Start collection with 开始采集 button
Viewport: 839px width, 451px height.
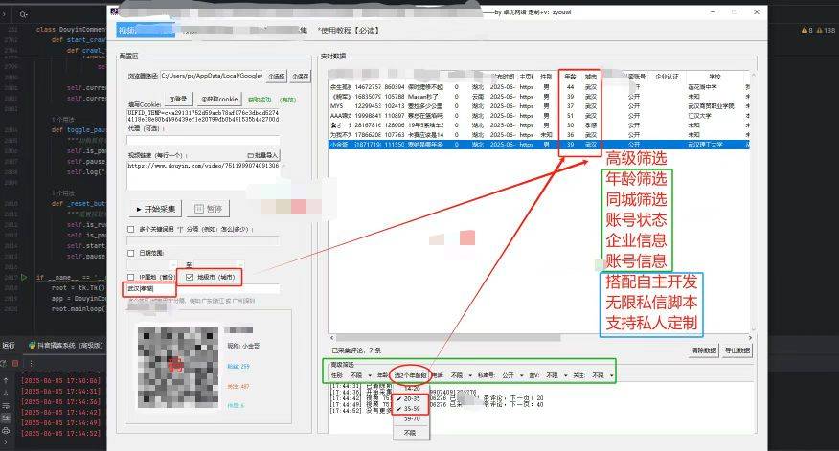click(156, 209)
